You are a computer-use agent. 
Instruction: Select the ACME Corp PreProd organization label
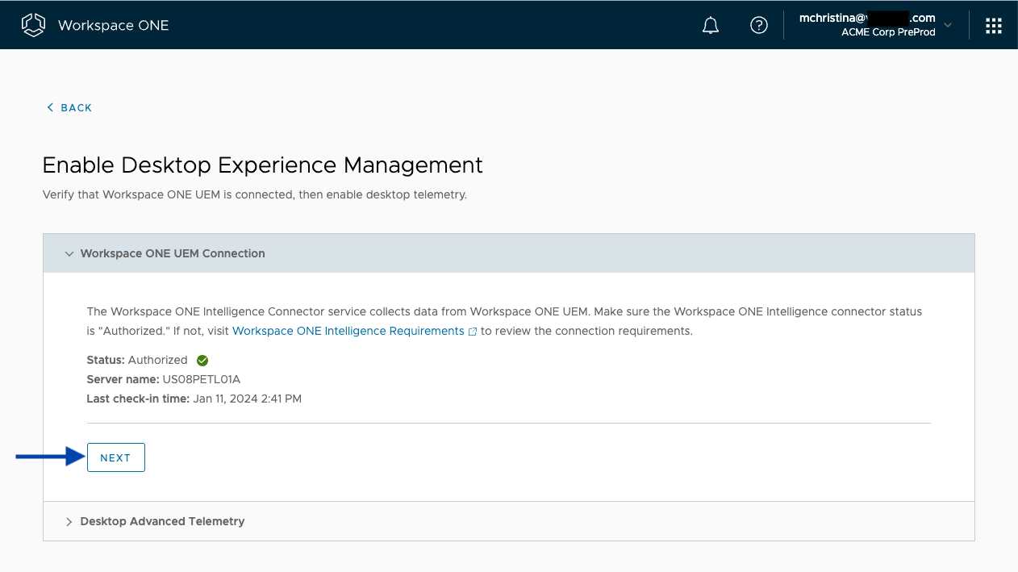point(888,32)
